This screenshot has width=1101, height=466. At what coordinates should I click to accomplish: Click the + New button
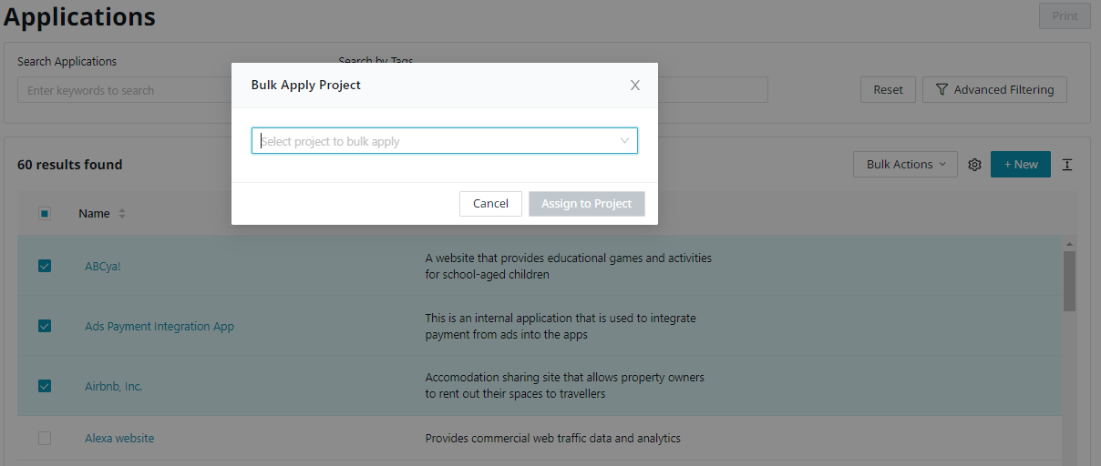pos(1020,165)
